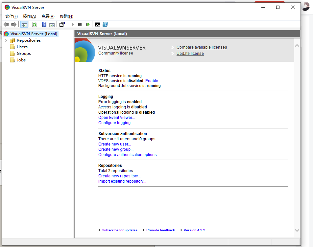Viewport: 313px width, 247px height.
Task: Click the Subversion authentication heading
Action: pyautogui.click(x=123, y=134)
